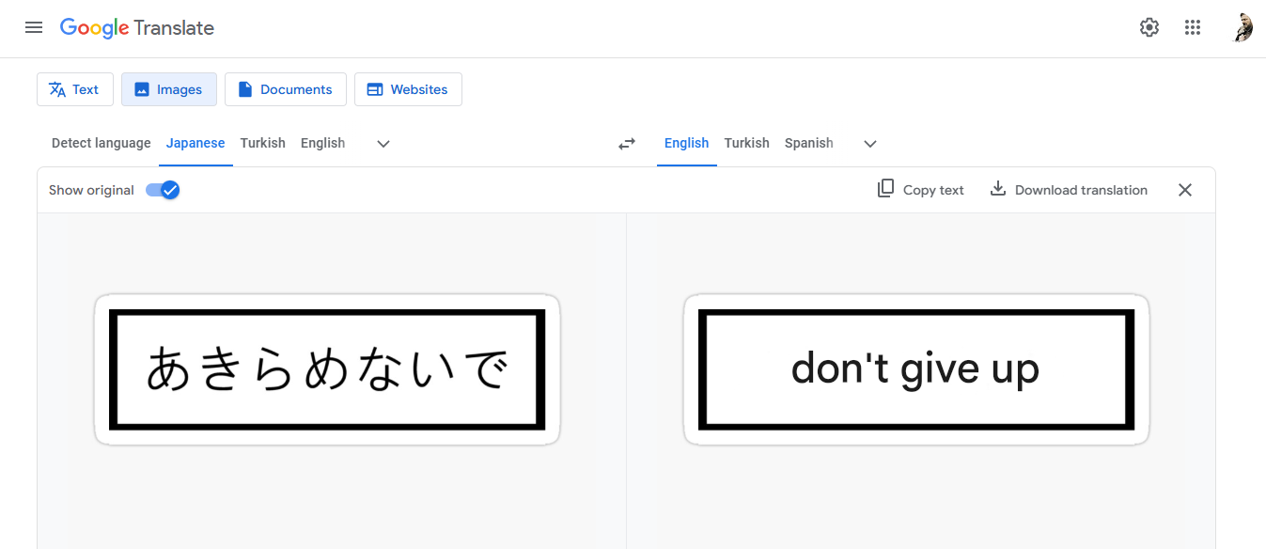Image resolution: width=1266 pixels, height=549 pixels.
Task: Expand the source language dropdown
Action: click(x=383, y=143)
